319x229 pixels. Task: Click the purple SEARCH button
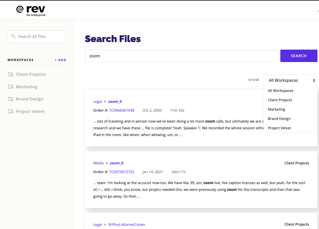coord(299,56)
